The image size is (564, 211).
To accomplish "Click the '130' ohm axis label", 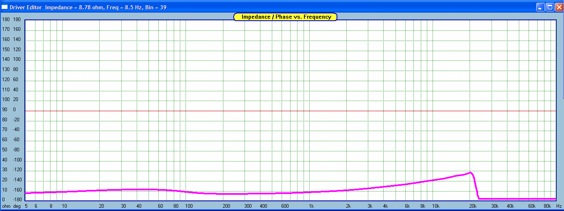I will [6, 69].
